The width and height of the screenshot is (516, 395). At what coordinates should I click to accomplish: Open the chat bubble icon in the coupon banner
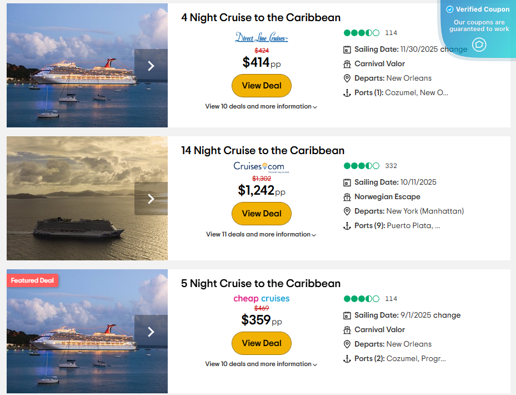tap(479, 45)
